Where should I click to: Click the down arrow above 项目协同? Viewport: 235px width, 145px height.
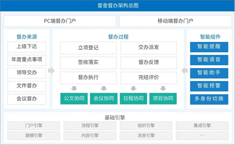[x=163, y=88]
